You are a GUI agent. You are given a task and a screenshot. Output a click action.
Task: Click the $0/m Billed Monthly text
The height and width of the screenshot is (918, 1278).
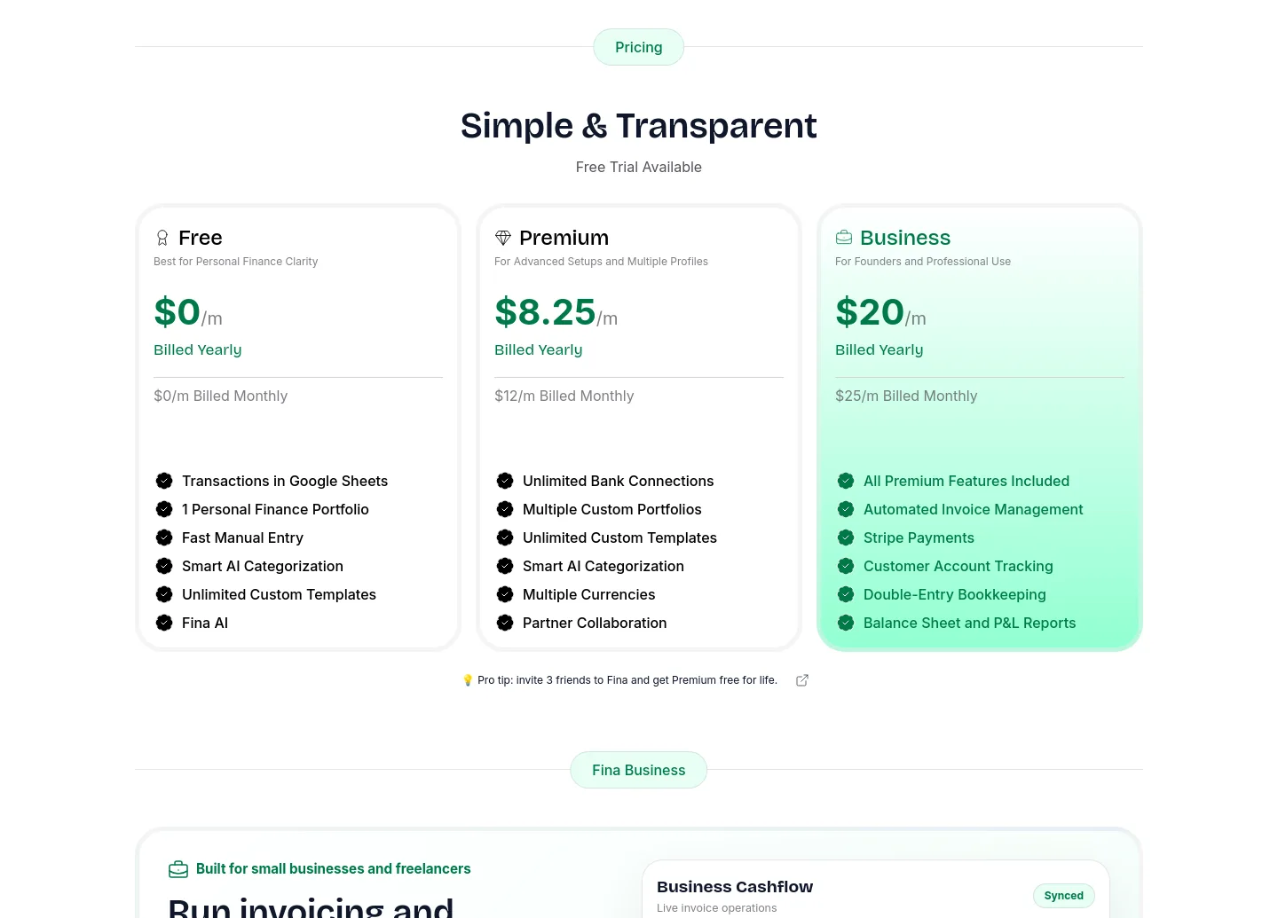(221, 396)
